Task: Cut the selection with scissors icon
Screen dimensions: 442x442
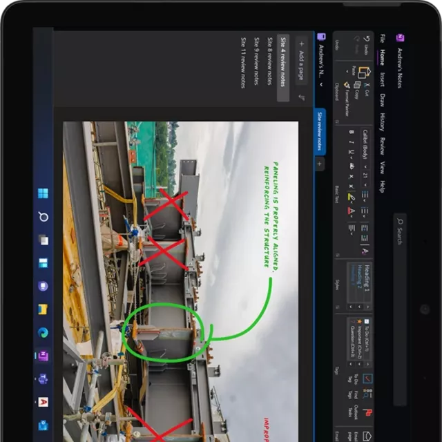Action: click(366, 84)
